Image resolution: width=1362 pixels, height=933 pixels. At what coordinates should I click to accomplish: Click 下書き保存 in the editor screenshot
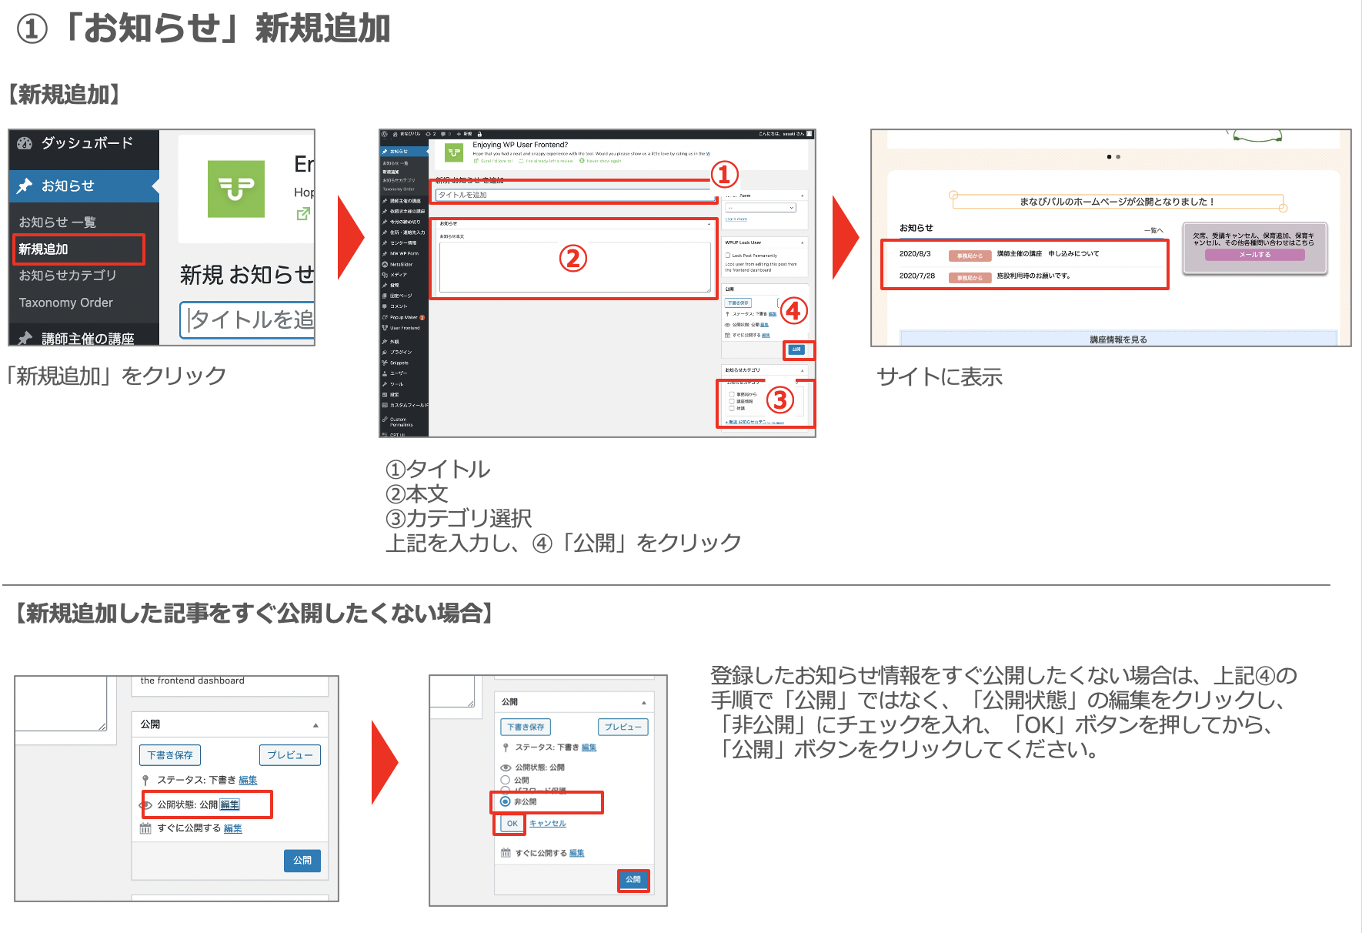click(738, 303)
